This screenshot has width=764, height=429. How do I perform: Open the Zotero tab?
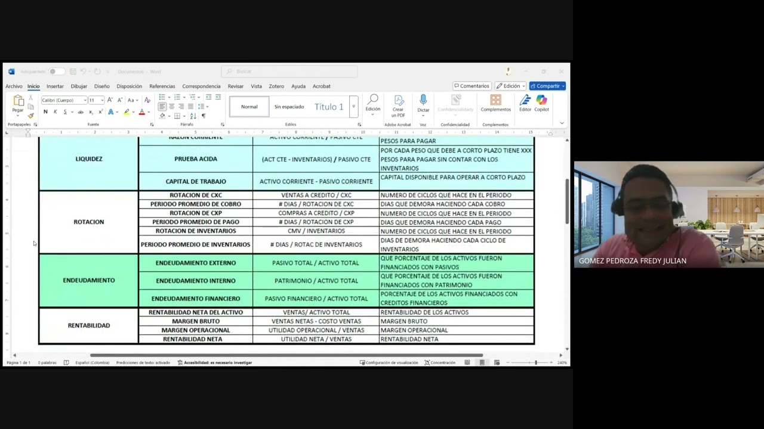[276, 86]
